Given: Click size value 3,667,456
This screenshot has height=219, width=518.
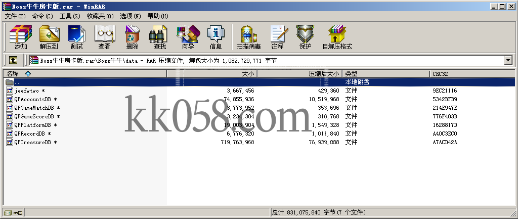Looking at the screenshot, I should pyautogui.click(x=240, y=91).
